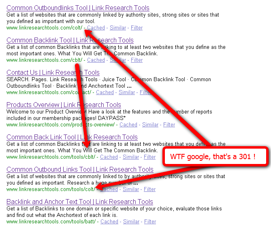This screenshot has width=271, height=229.
Task: Click snippet text 'you defined as important with our tool.'
Action: pos(51,21)
